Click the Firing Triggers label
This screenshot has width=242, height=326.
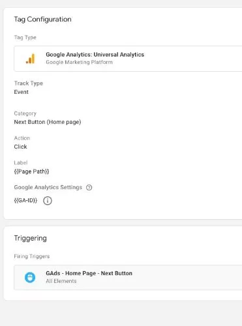coord(32,256)
